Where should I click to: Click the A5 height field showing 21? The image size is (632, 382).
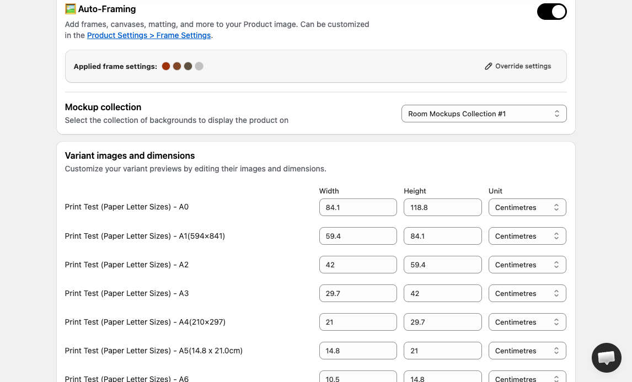442,351
